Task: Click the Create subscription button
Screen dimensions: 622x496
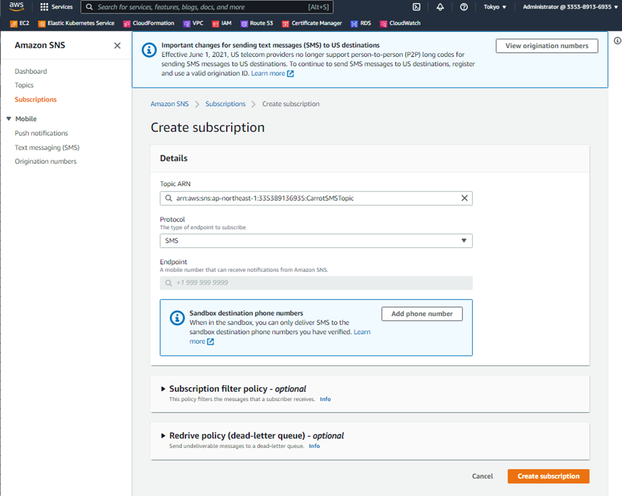Action: pos(548,476)
